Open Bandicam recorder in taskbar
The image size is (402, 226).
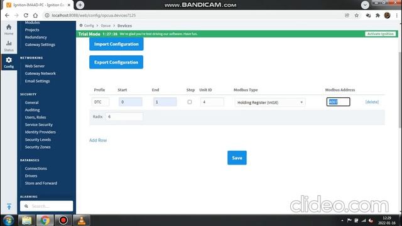coord(63,220)
